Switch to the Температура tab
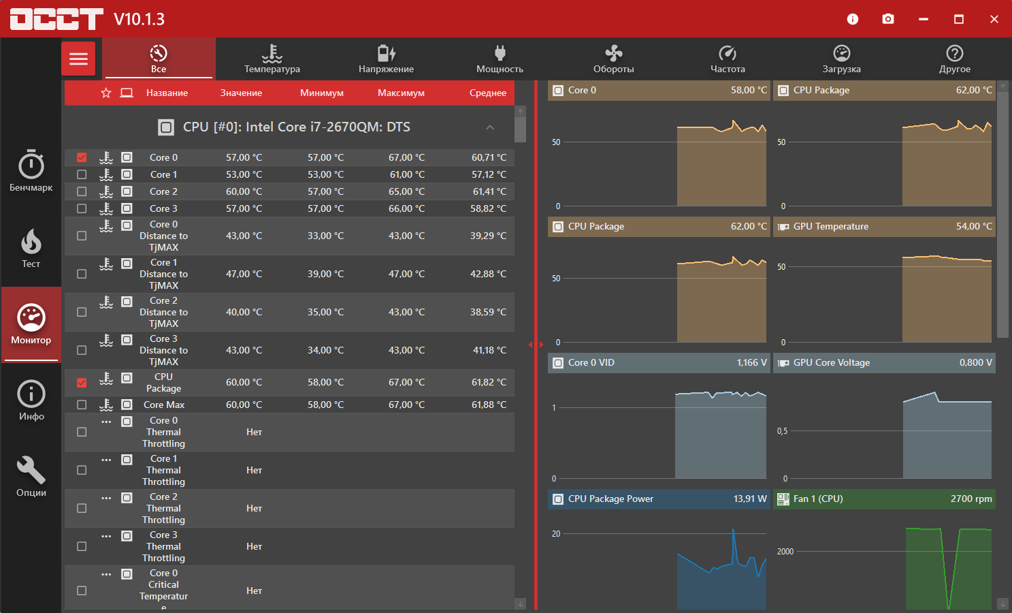 pyautogui.click(x=272, y=59)
